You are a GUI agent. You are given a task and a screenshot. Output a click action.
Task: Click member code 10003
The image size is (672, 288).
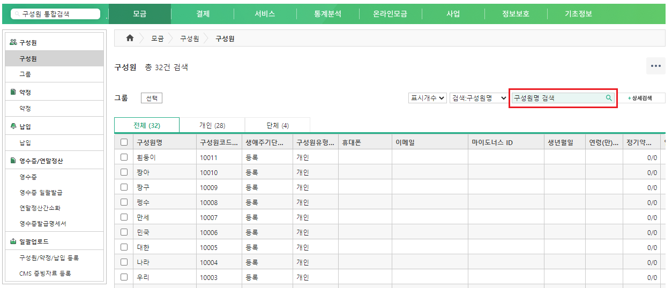point(209,277)
